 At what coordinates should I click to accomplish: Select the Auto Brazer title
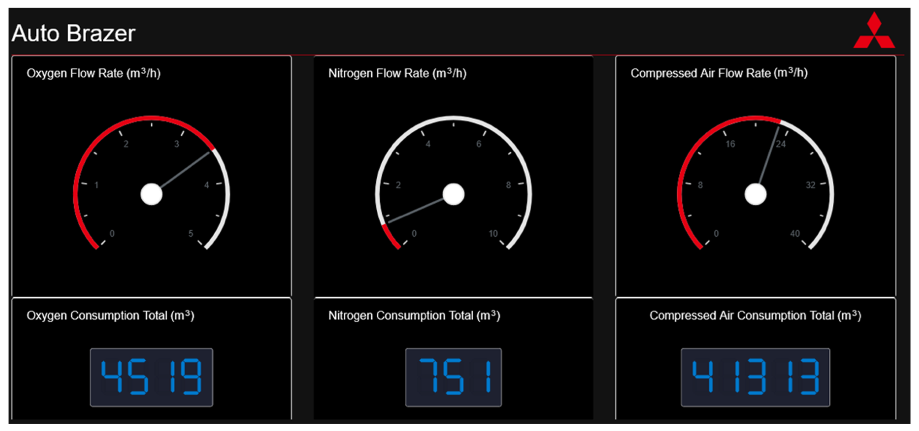click(73, 33)
